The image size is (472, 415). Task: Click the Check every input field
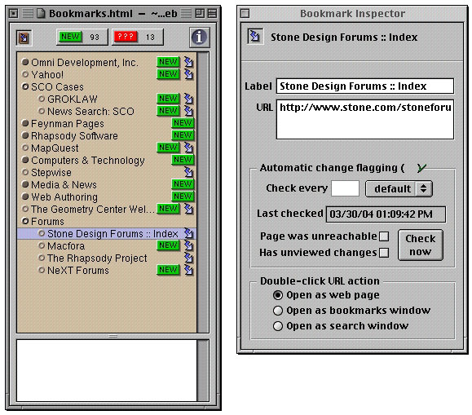click(x=345, y=188)
